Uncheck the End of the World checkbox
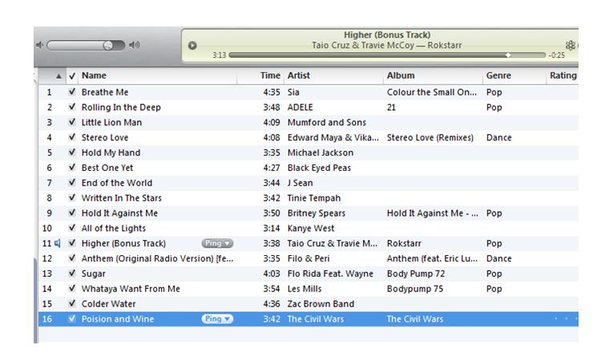The width and height of the screenshot is (601, 361). [x=72, y=182]
